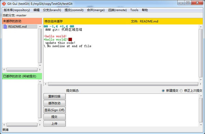Close the Git Gui window
Screen dimensions: 205x134
[x=197, y=3]
